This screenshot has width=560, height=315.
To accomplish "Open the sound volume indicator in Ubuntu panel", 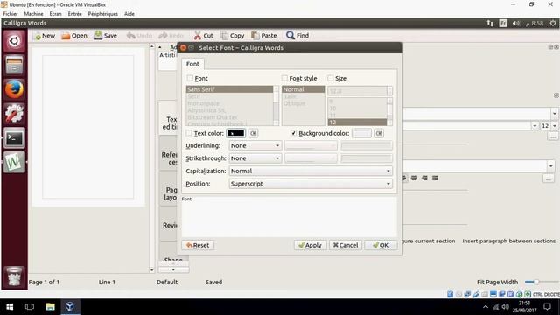I will point(516,24).
